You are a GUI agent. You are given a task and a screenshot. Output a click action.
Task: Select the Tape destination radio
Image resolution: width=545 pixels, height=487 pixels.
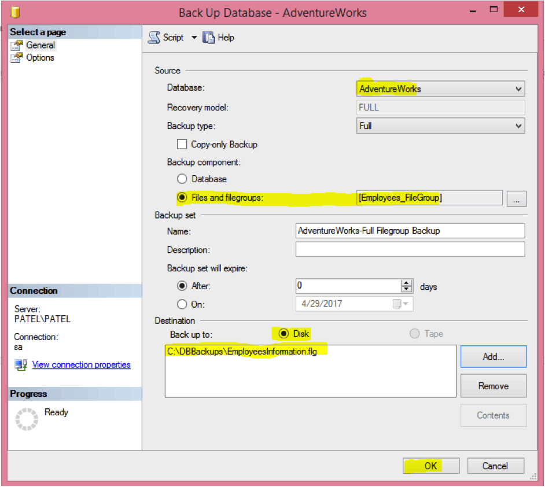pyautogui.click(x=414, y=334)
